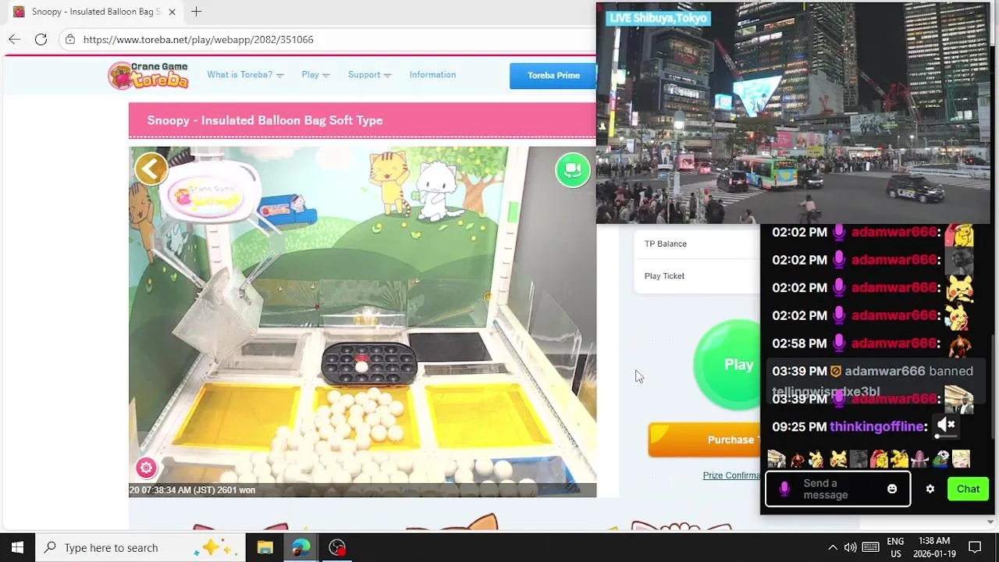Click the purple microphone in message box
999x562 pixels.
784,489
